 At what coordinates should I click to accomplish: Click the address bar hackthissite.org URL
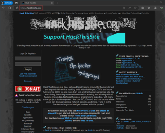[x=30, y=8]
